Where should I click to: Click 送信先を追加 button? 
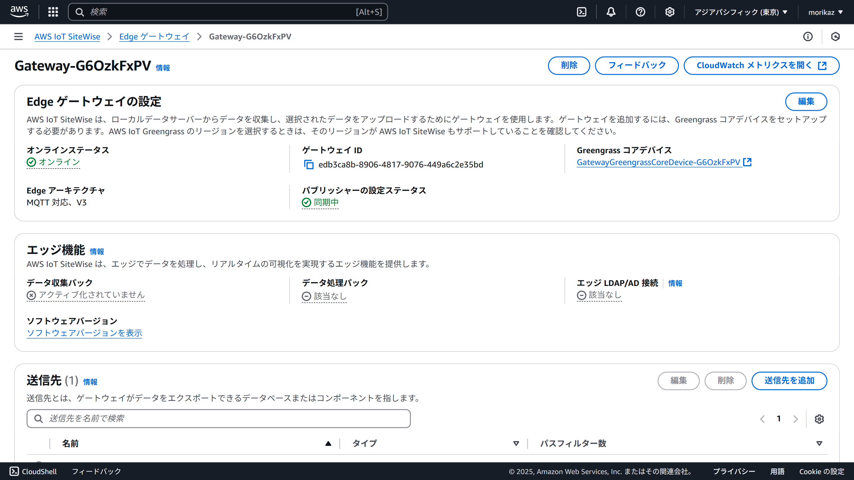pos(789,381)
